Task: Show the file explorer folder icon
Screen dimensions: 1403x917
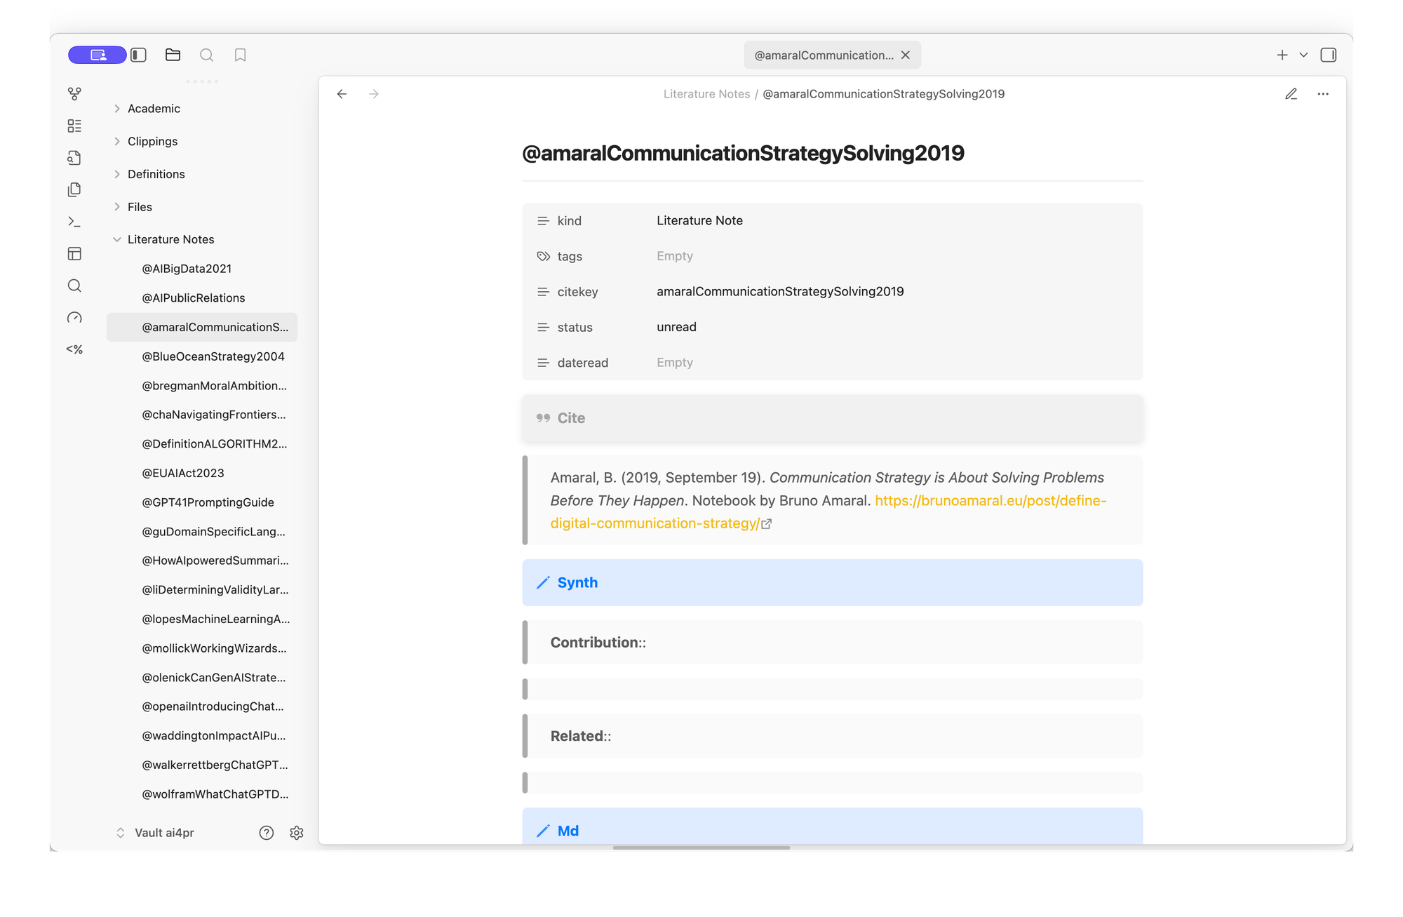Action: pos(173,55)
